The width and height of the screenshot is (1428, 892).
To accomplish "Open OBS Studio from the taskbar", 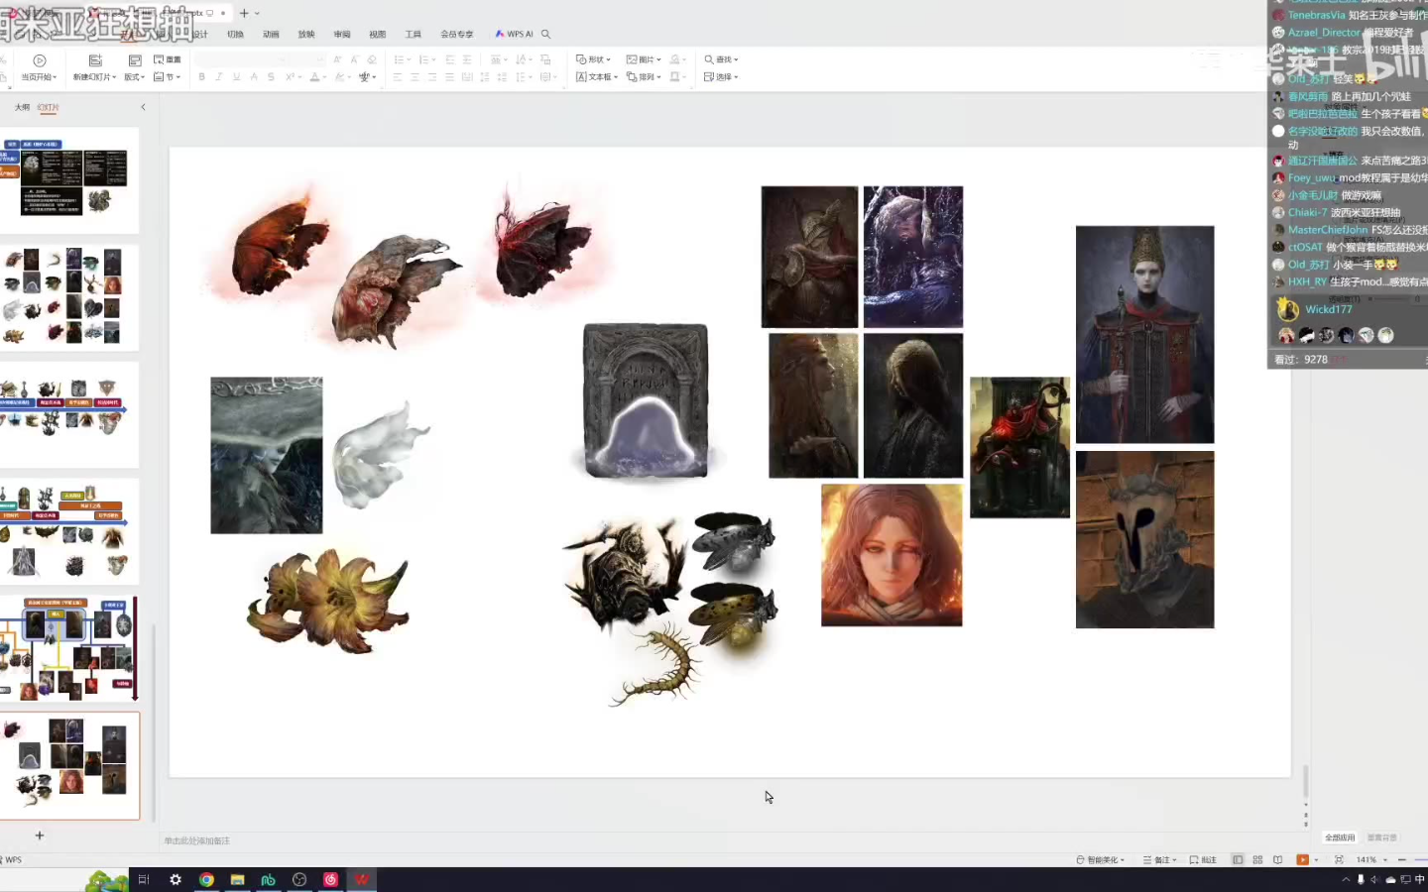I will point(299,879).
